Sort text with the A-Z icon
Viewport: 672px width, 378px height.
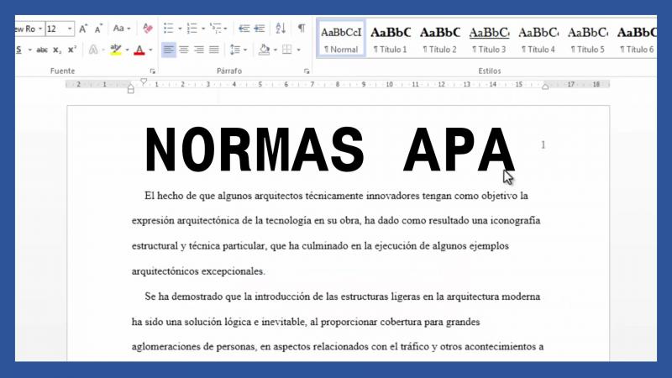click(x=281, y=29)
